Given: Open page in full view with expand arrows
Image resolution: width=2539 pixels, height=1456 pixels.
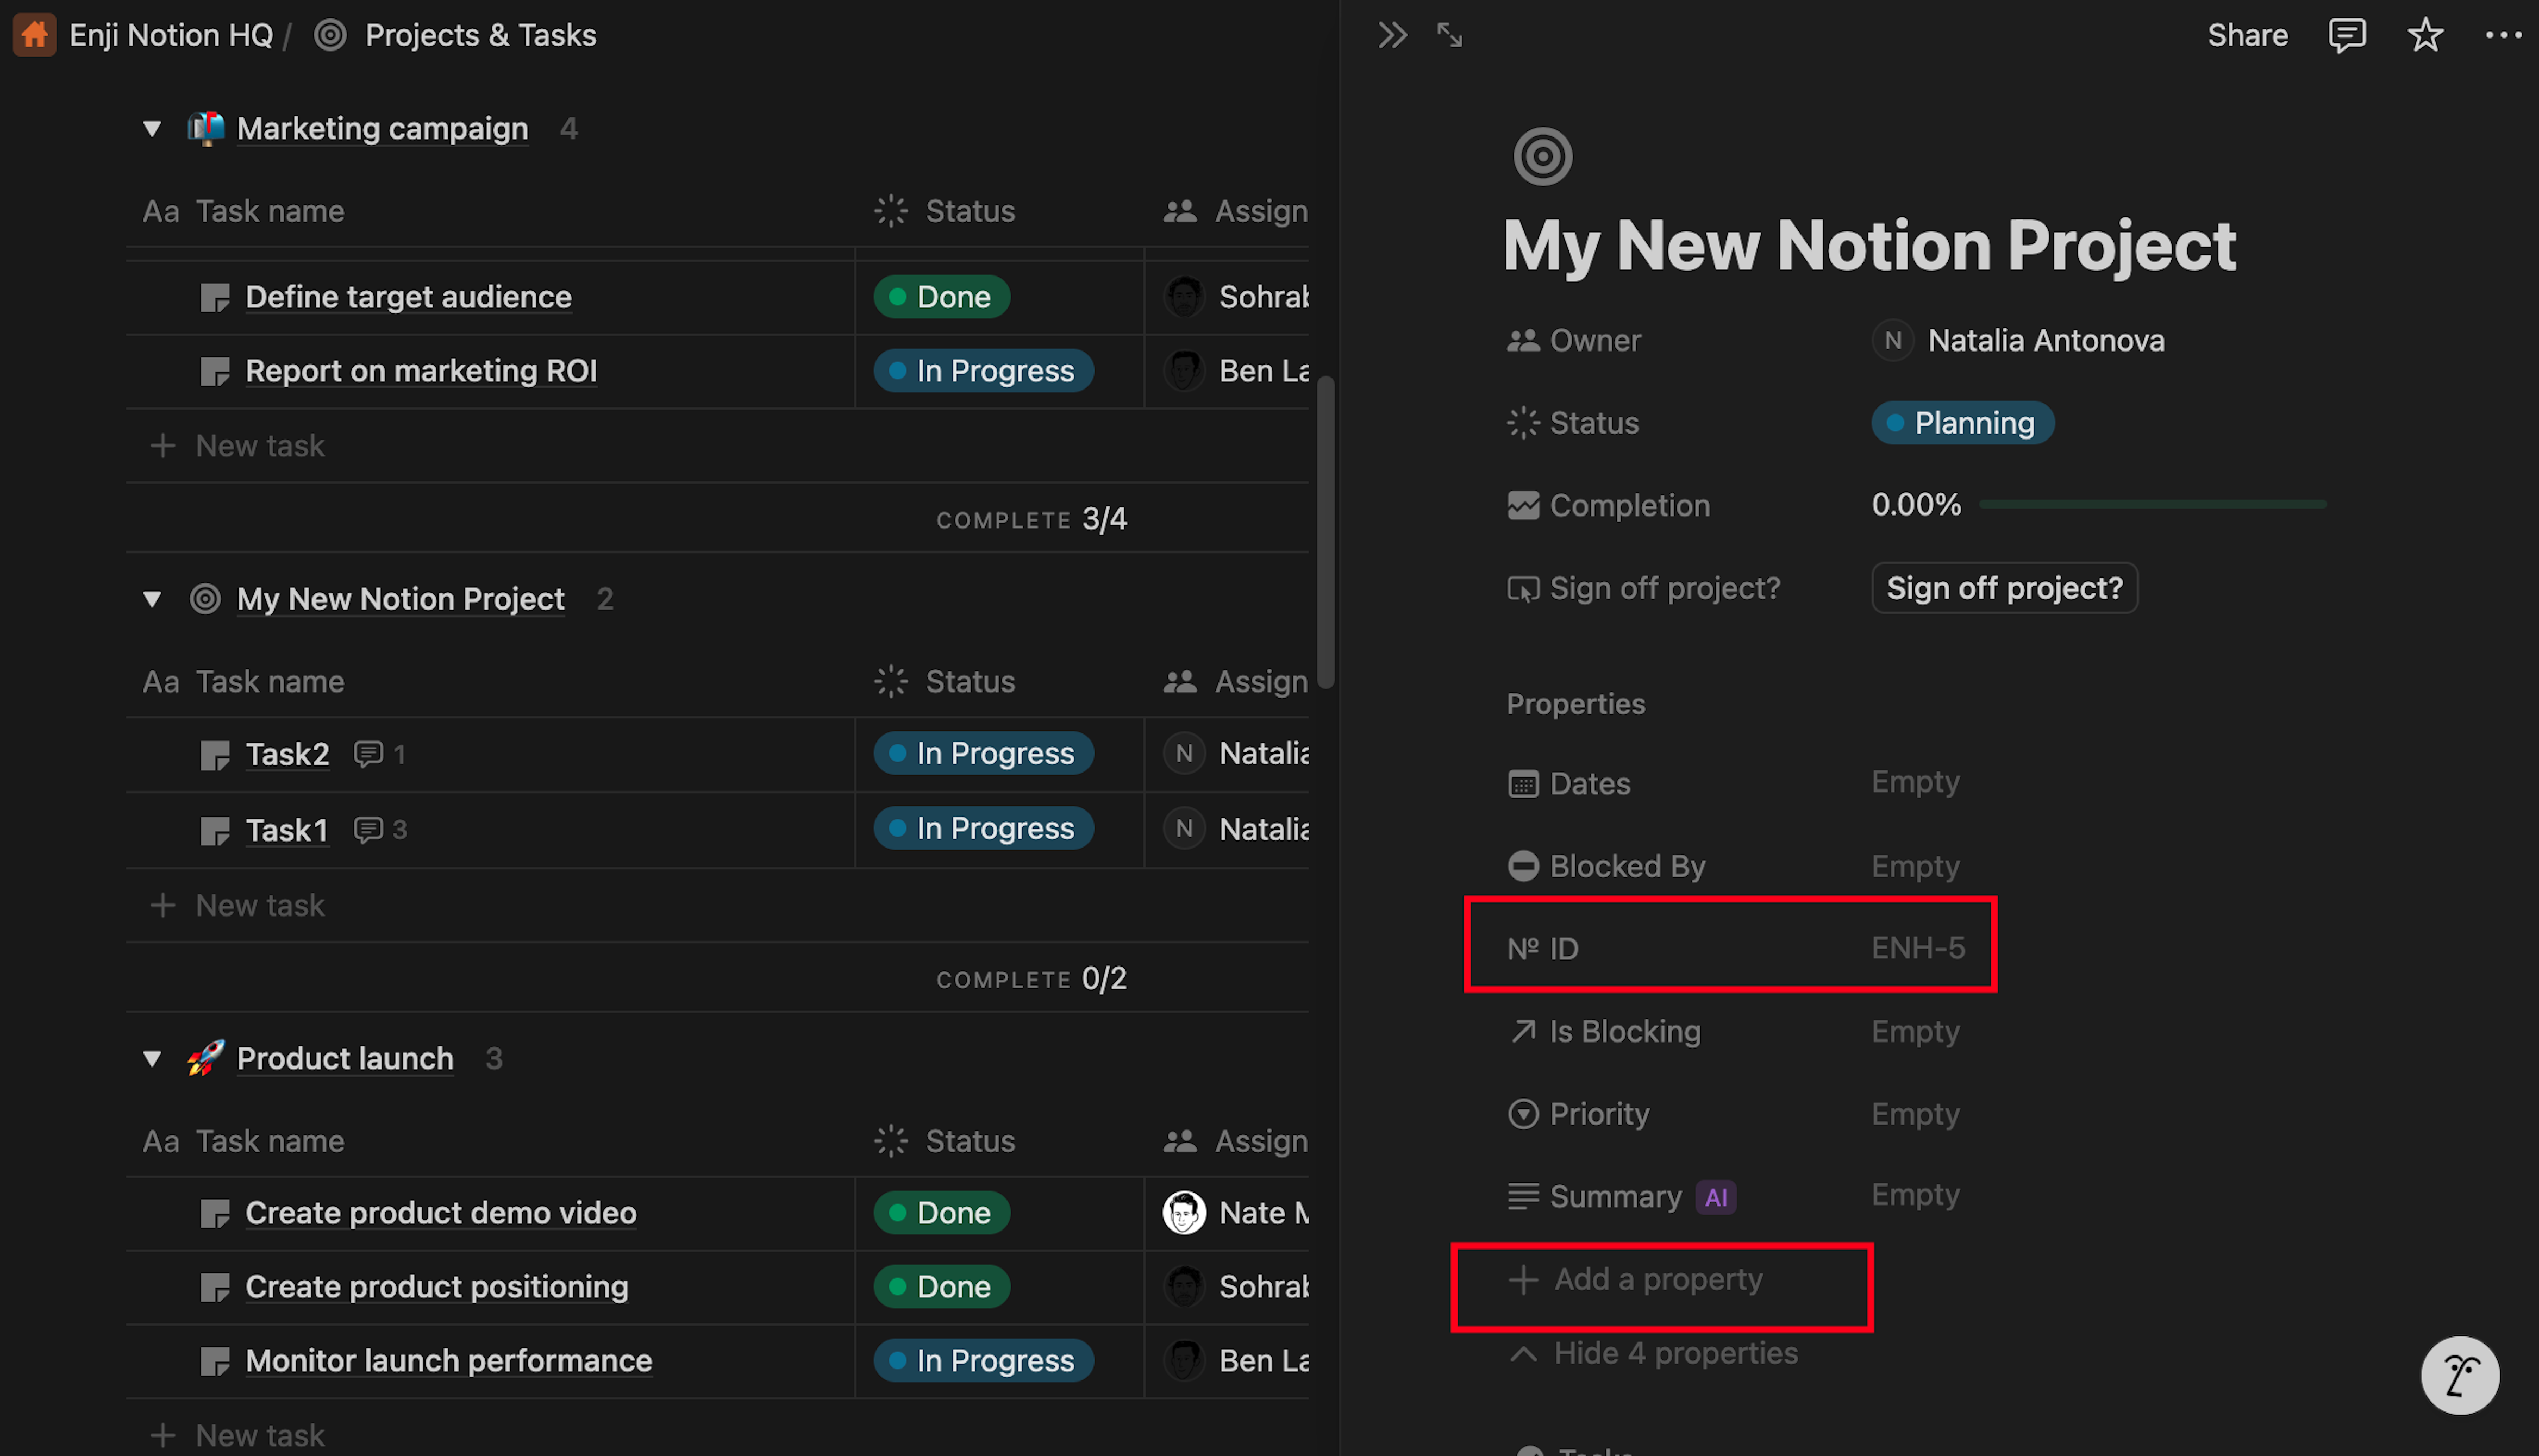Looking at the screenshot, I should point(1449,35).
